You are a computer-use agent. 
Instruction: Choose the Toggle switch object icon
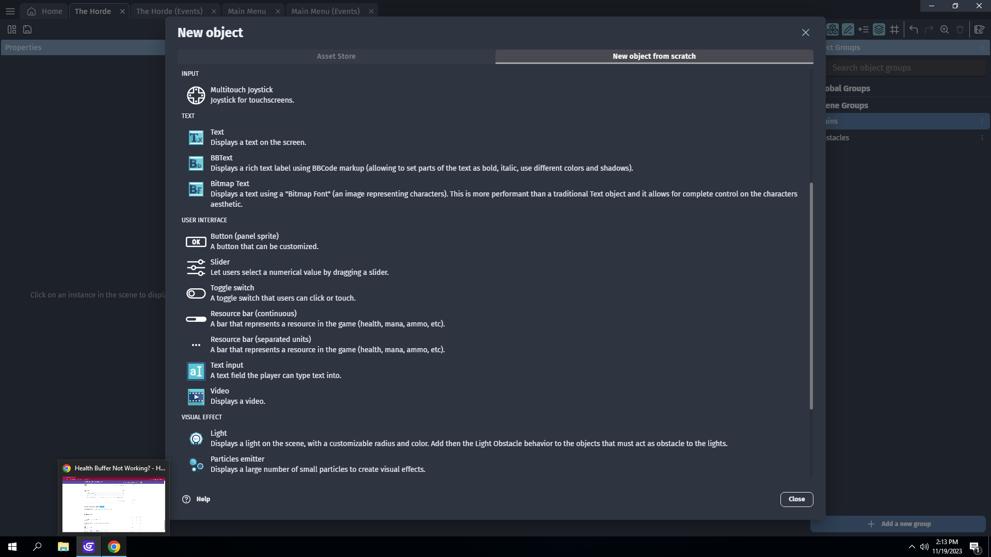196,293
